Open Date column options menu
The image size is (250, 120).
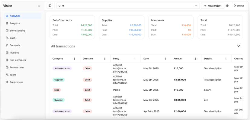click(x=165, y=59)
